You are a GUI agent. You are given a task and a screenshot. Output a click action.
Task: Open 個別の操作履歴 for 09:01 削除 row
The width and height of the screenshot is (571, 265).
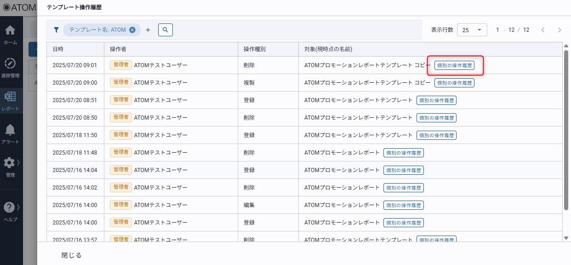[454, 65]
